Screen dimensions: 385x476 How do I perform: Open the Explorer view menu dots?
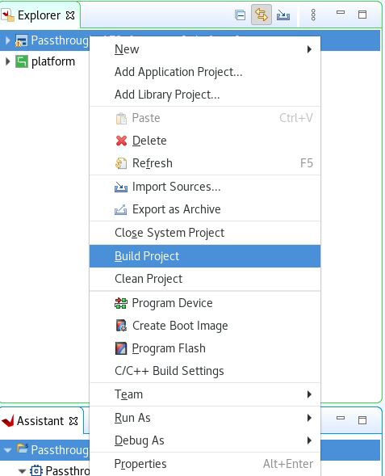tap(313, 15)
